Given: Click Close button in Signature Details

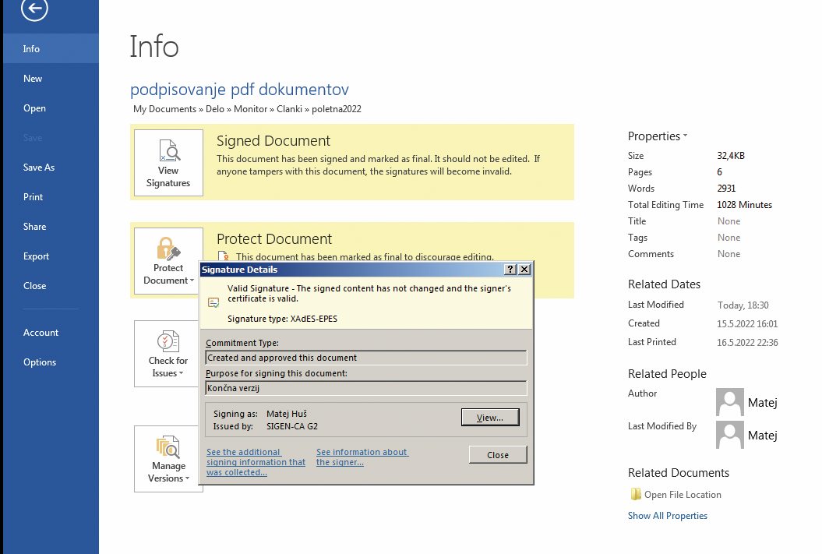Looking at the screenshot, I should [498, 455].
